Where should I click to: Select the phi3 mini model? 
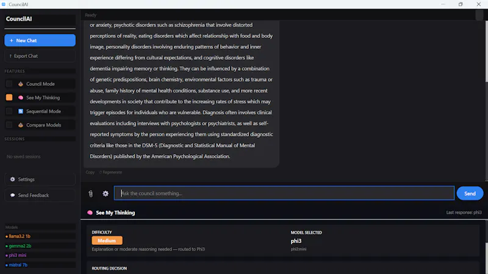[18, 255]
